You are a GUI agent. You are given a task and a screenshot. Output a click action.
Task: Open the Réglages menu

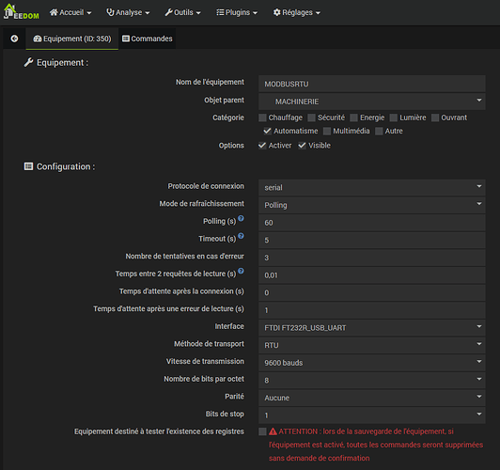click(297, 12)
